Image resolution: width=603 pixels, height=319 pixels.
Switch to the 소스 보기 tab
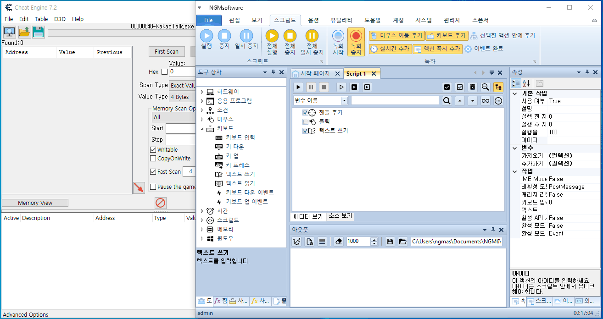click(x=340, y=216)
